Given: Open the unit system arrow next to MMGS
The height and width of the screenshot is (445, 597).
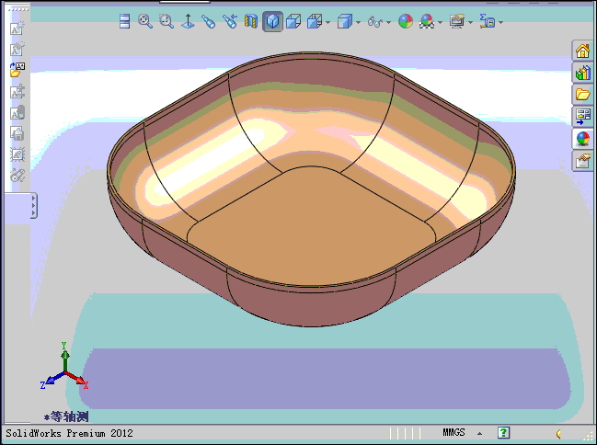Looking at the screenshot, I should [x=479, y=433].
